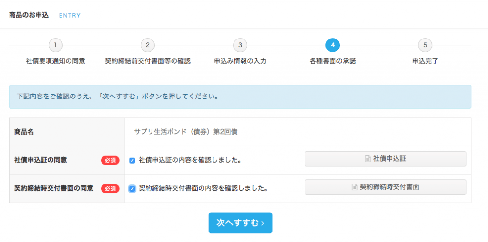This screenshot has width=488, height=242.
Task: Click the label 社債申込証の内容を確認しました。
Action: [191, 160]
